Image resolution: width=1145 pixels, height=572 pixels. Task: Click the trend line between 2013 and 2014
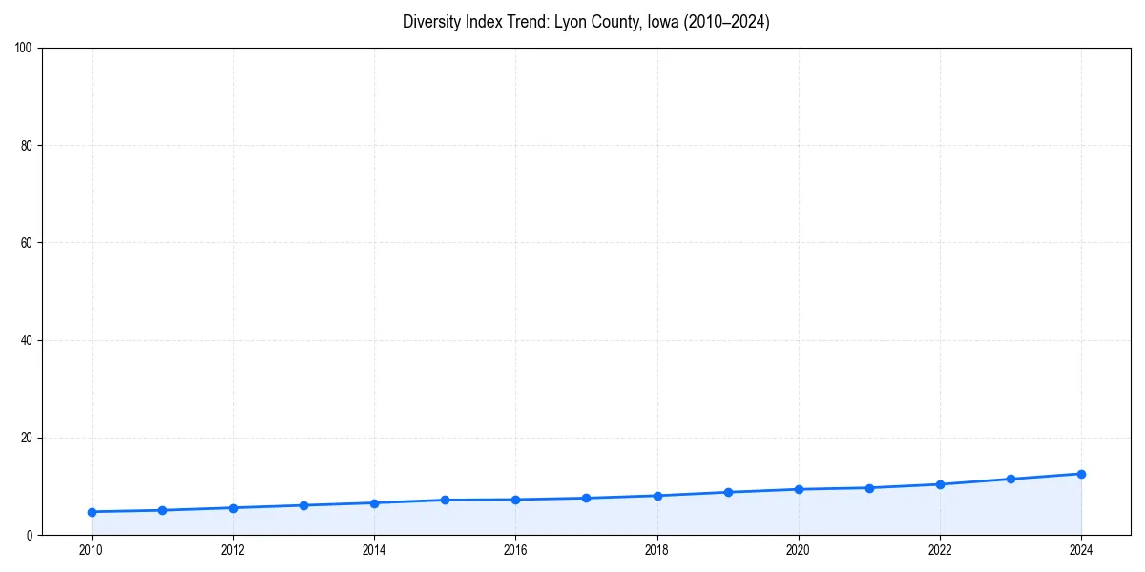click(x=339, y=504)
